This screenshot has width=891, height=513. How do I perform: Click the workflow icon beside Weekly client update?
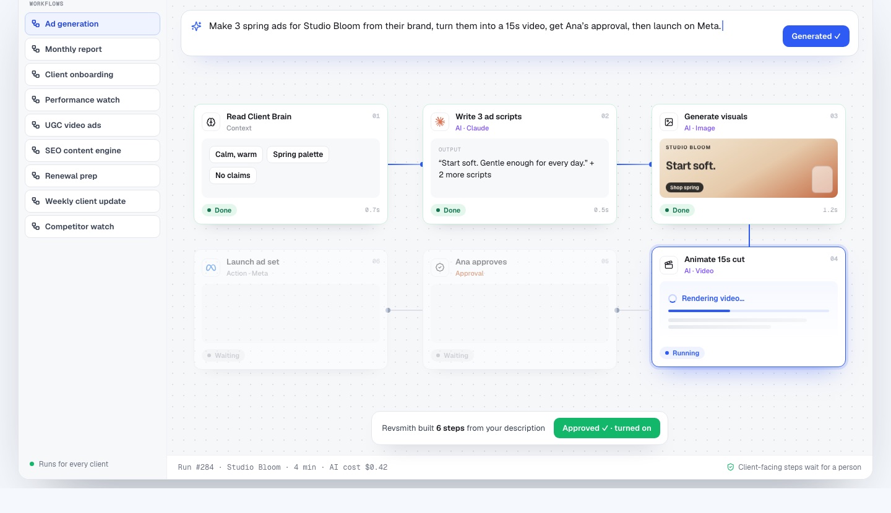pyautogui.click(x=36, y=201)
